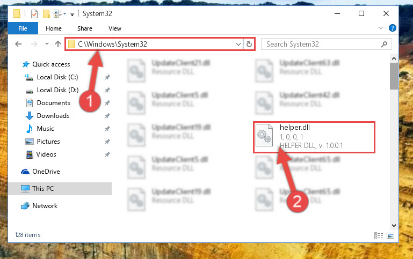Click the Properties quick access toolbar icon

(x=34, y=13)
